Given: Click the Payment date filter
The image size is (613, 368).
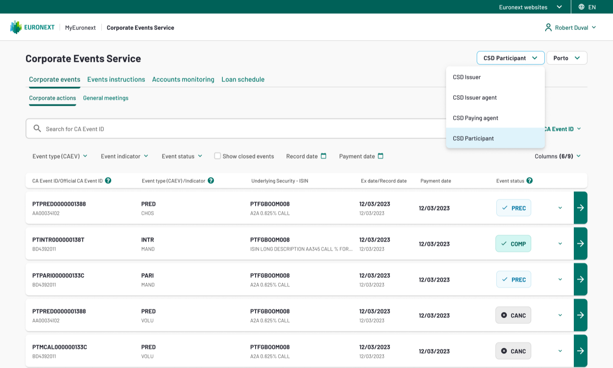Looking at the screenshot, I should tap(361, 156).
